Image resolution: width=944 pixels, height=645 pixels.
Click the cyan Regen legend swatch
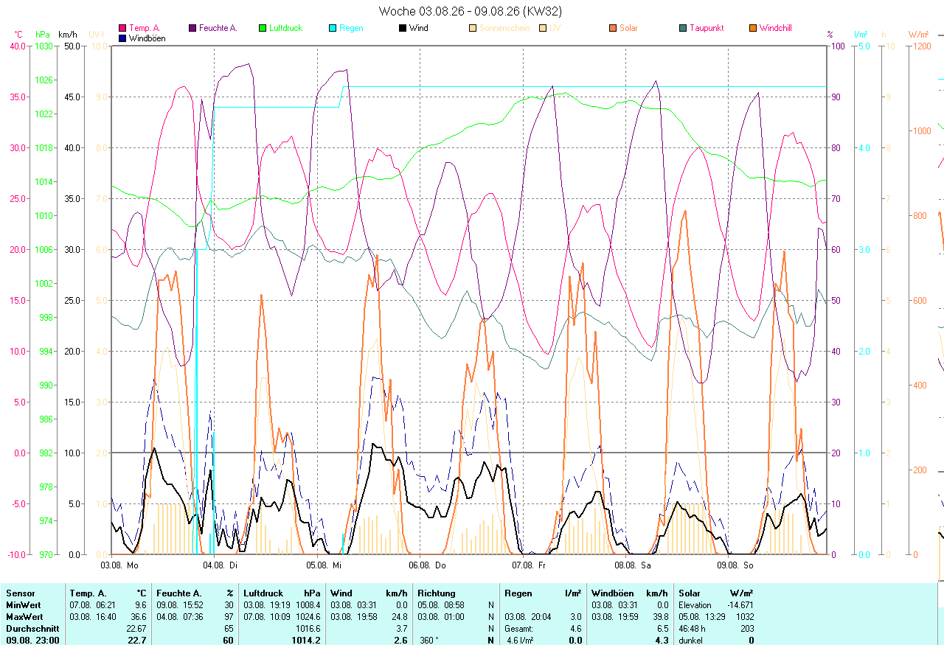[x=333, y=28]
